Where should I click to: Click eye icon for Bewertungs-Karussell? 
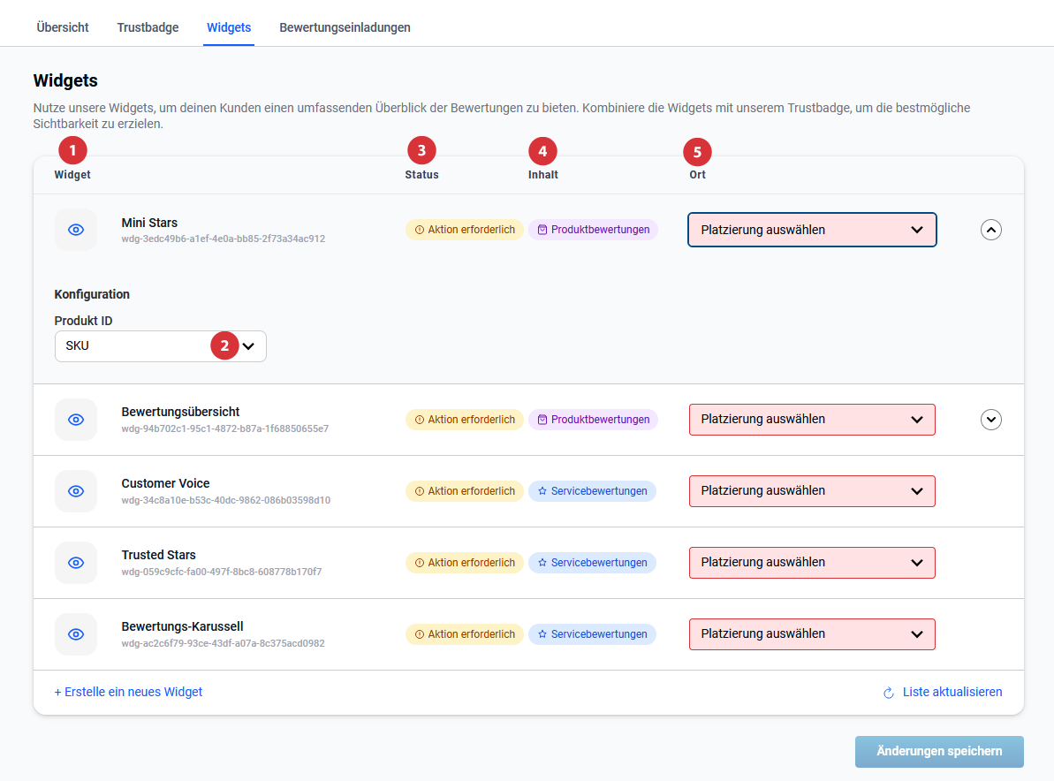point(76,634)
